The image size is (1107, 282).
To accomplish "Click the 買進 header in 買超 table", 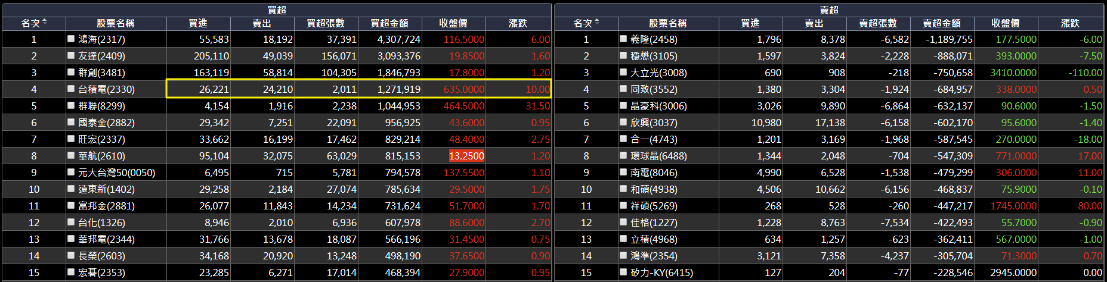I will (x=198, y=23).
